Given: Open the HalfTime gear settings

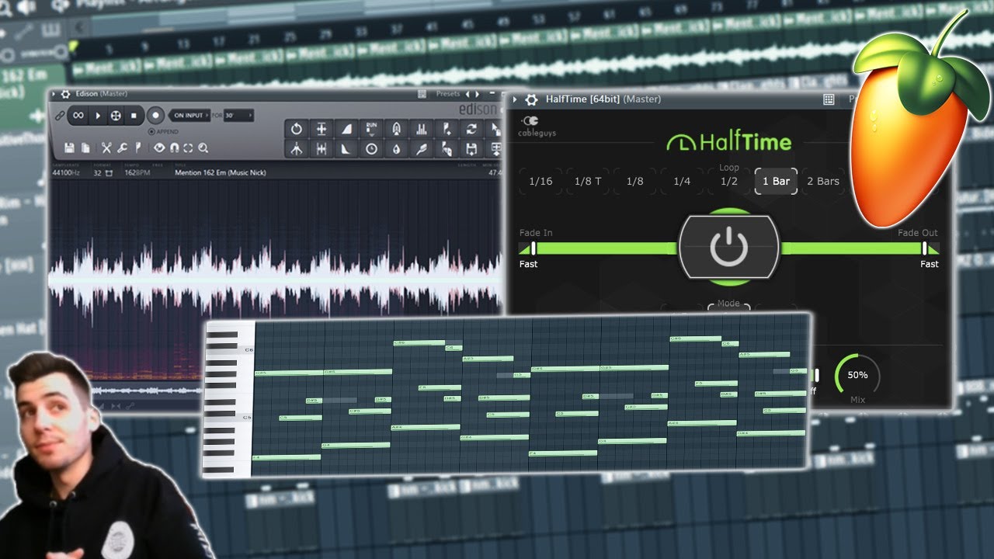Looking at the screenshot, I should [531, 99].
